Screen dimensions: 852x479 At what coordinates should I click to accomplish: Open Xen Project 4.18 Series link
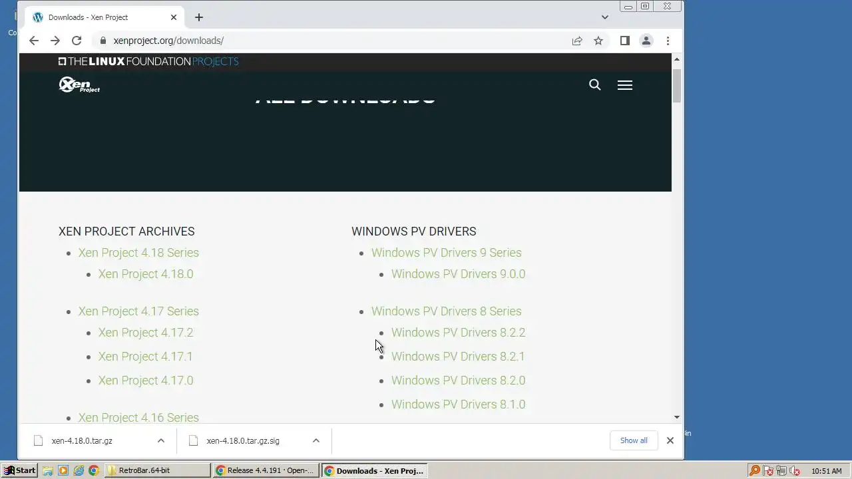[138, 253]
